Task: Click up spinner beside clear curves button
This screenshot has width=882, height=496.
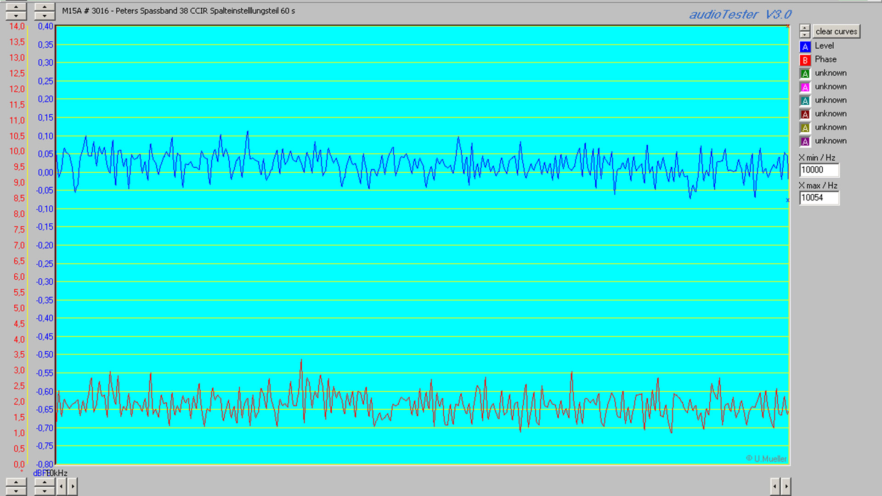Action: pyautogui.click(x=804, y=28)
